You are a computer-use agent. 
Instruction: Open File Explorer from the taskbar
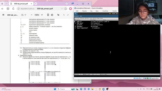[x=92, y=89]
